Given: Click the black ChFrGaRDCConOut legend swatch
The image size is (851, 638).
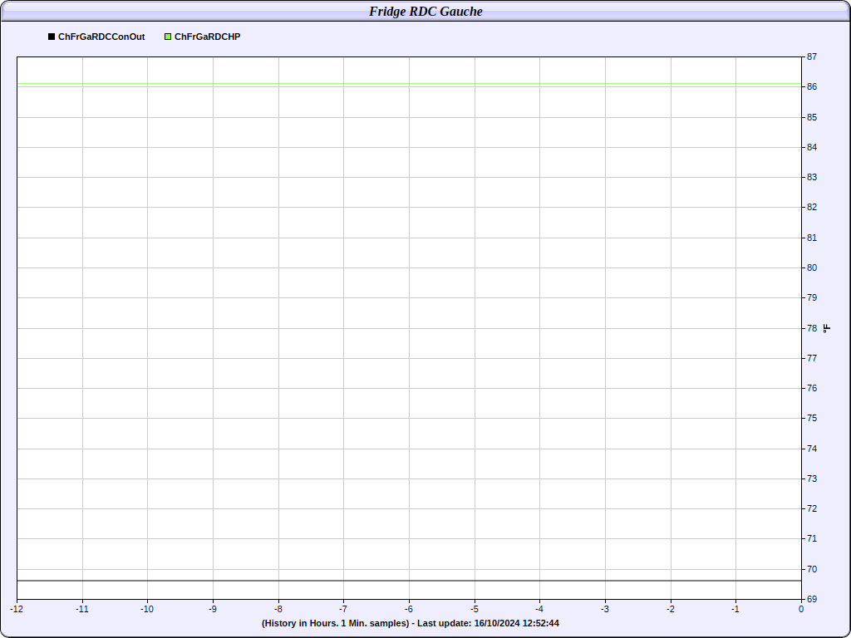Looking at the screenshot, I should (x=52, y=37).
